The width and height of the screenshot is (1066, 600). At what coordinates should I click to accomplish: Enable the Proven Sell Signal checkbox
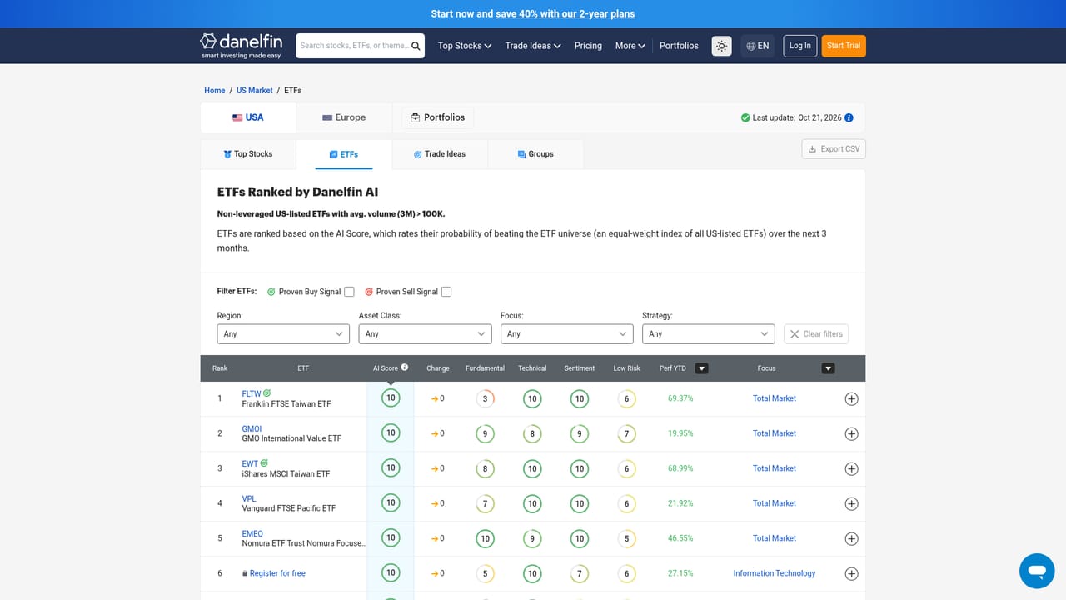tap(446, 292)
